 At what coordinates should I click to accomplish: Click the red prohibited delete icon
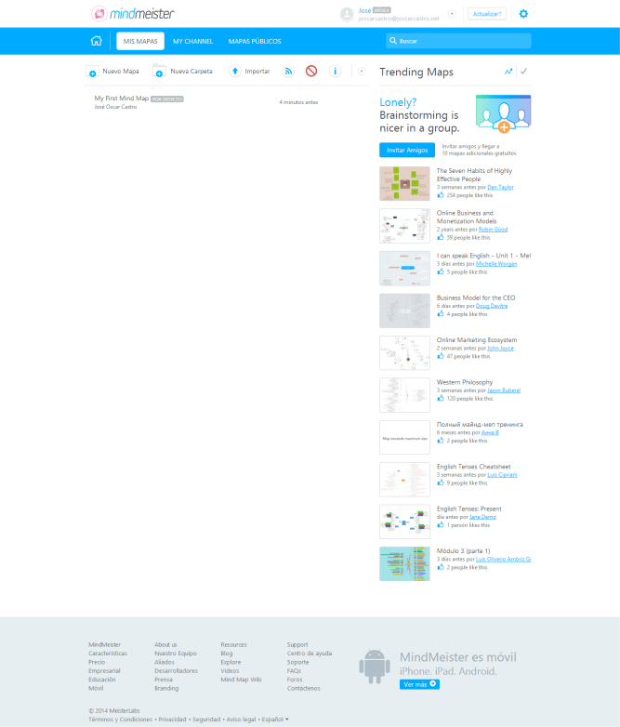[311, 71]
